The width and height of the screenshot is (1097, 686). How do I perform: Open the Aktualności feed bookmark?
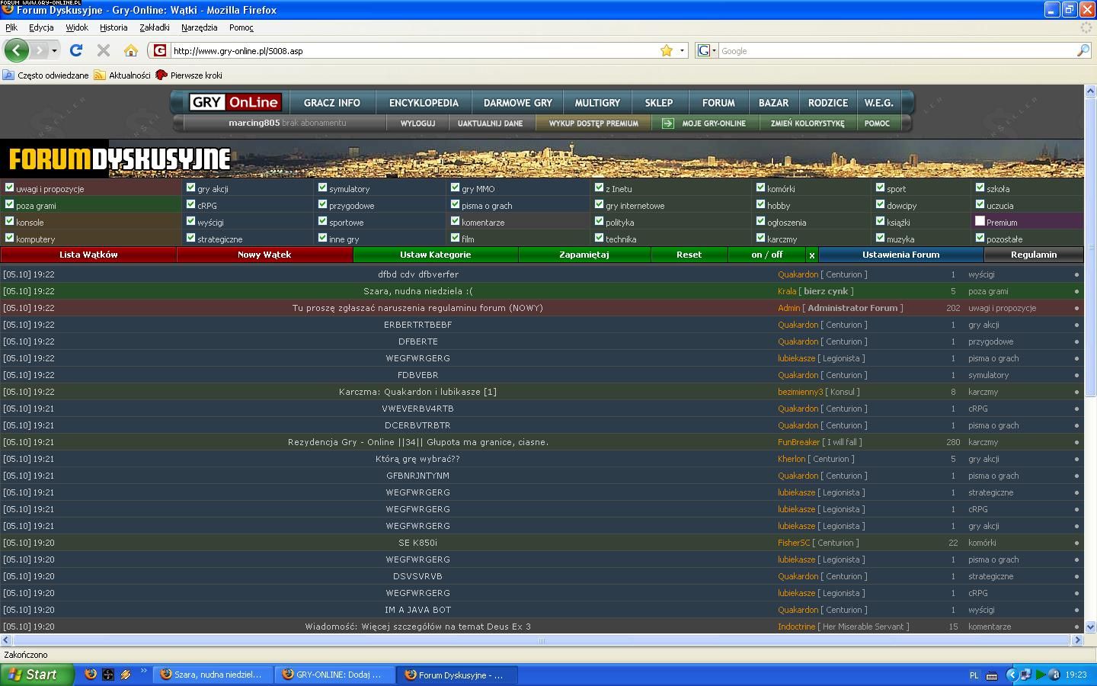[122, 75]
